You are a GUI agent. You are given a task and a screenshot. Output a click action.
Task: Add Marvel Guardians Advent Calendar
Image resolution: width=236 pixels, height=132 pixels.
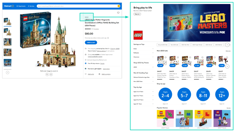coord(173,65)
